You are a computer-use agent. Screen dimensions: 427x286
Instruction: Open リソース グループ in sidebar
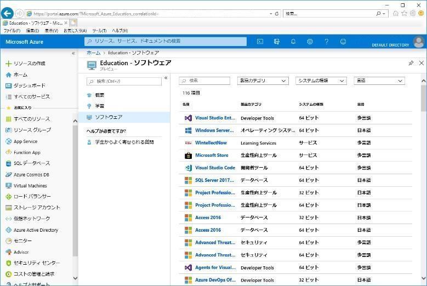pyautogui.click(x=28, y=130)
